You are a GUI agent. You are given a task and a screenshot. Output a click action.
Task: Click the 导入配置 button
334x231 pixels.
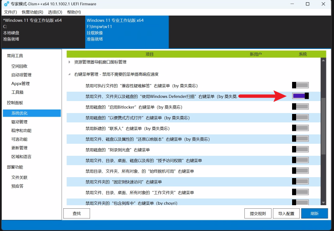point(286,214)
